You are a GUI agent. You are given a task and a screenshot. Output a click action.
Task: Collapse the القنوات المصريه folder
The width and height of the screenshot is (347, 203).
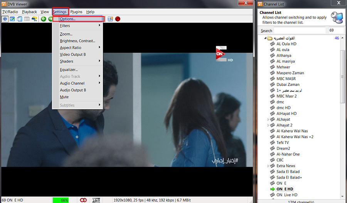265,38
